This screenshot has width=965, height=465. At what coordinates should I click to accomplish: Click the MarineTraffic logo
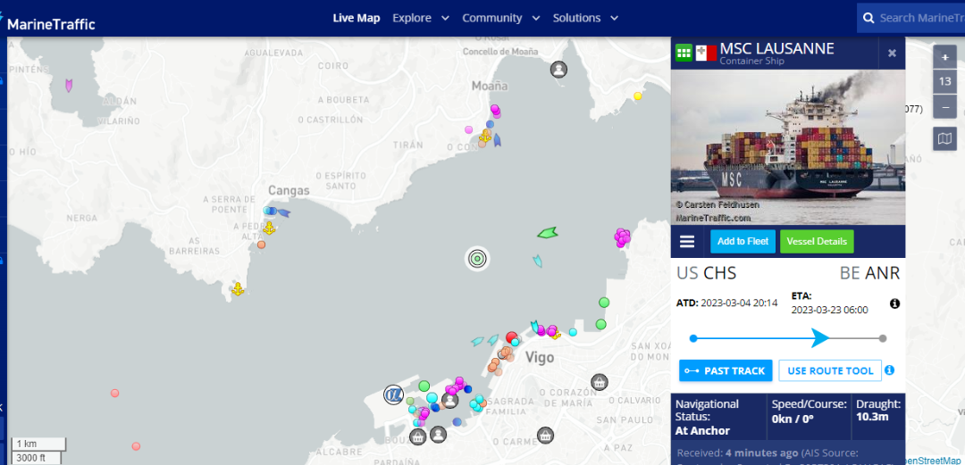[x=48, y=22]
